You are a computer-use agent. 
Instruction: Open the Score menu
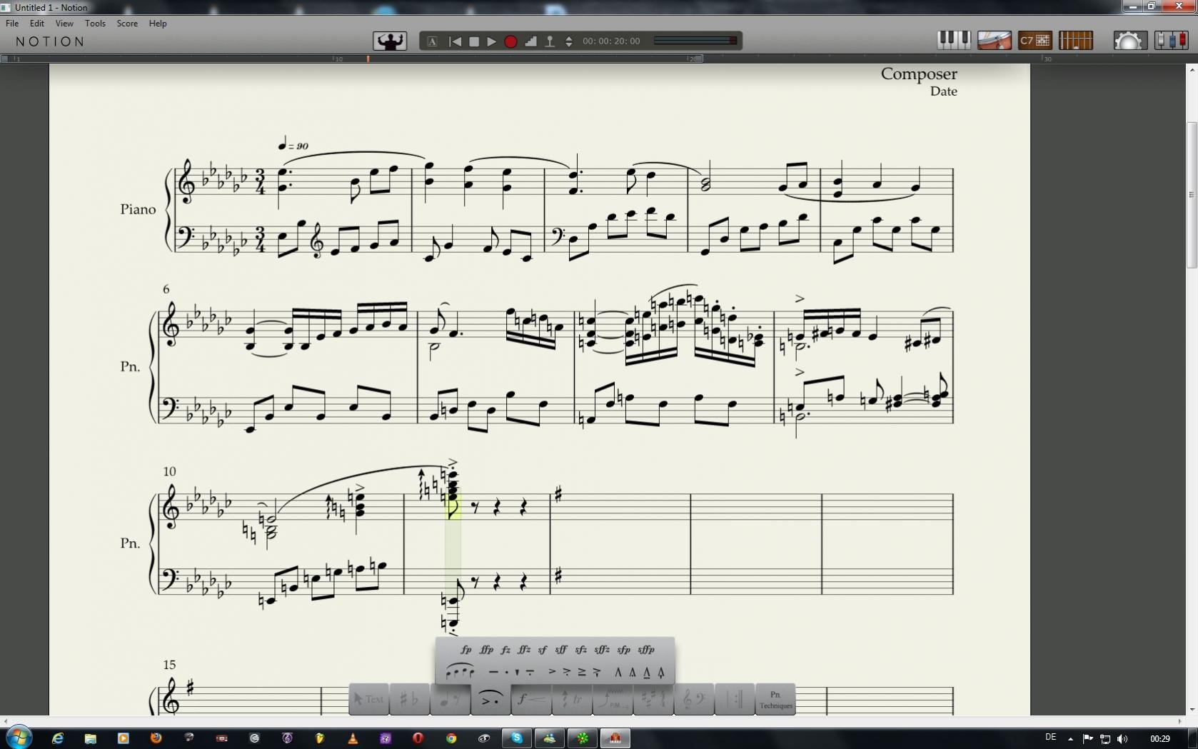[x=127, y=24]
